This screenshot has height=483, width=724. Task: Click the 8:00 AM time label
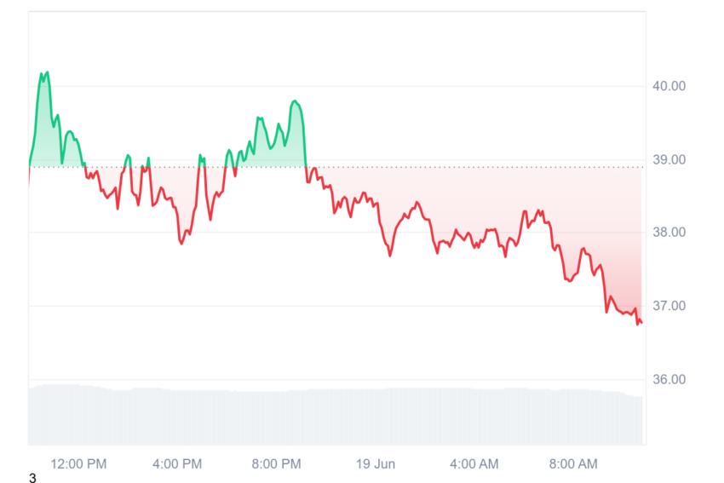(573, 463)
